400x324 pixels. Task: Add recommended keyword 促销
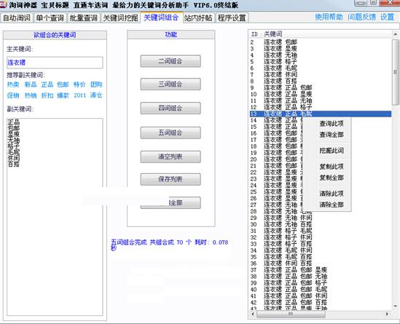[13, 95]
